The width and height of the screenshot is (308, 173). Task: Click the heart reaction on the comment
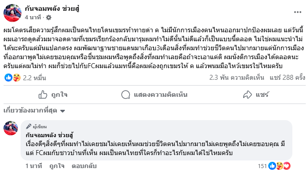[x=287, y=166]
